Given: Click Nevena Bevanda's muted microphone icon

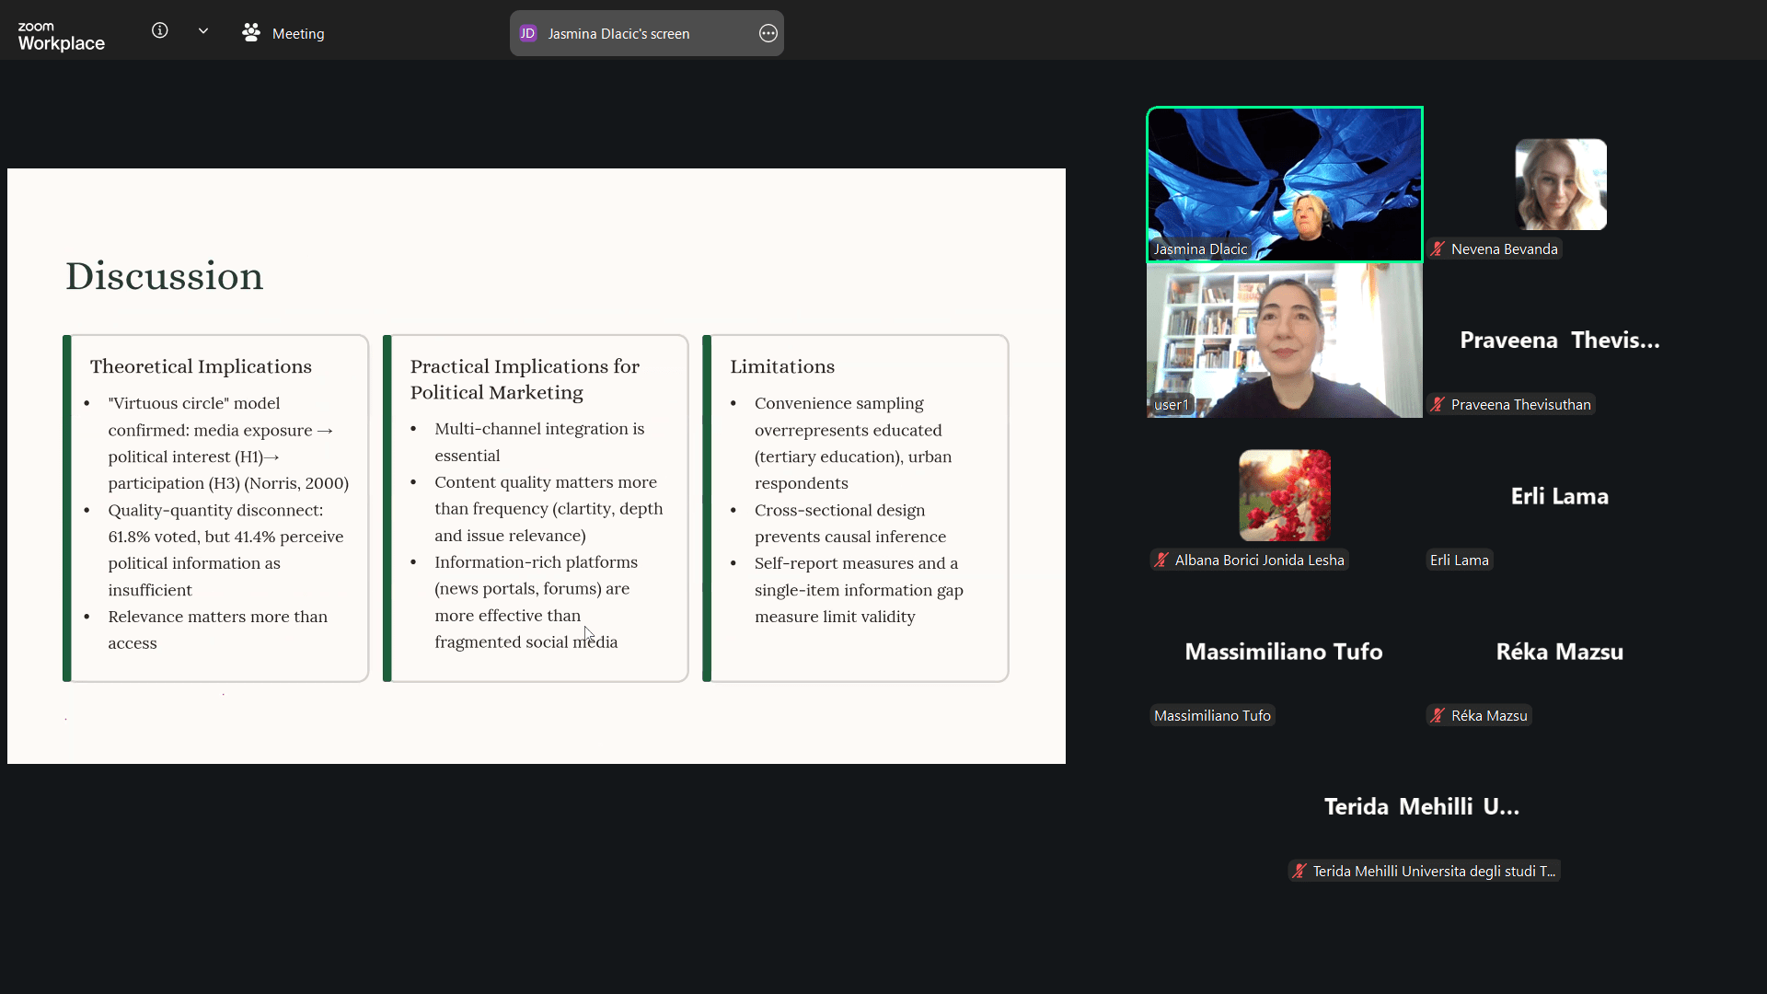Looking at the screenshot, I should pyautogui.click(x=1438, y=249).
